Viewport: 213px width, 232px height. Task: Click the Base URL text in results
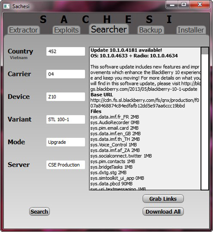click(x=102, y=95)
